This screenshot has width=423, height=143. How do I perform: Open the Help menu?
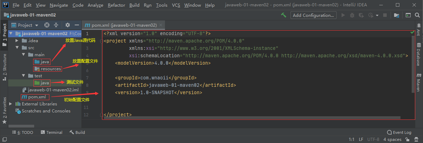coord(210,5)
